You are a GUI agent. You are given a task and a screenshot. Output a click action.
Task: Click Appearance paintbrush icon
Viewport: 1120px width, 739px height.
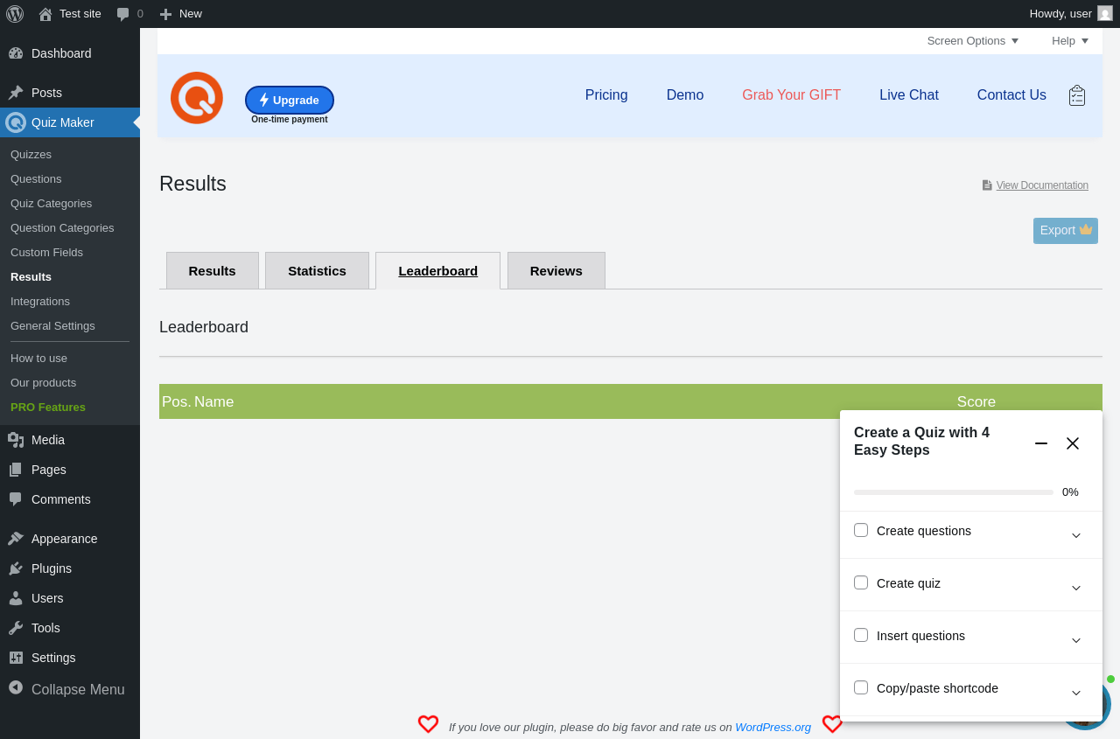[16, 539]
